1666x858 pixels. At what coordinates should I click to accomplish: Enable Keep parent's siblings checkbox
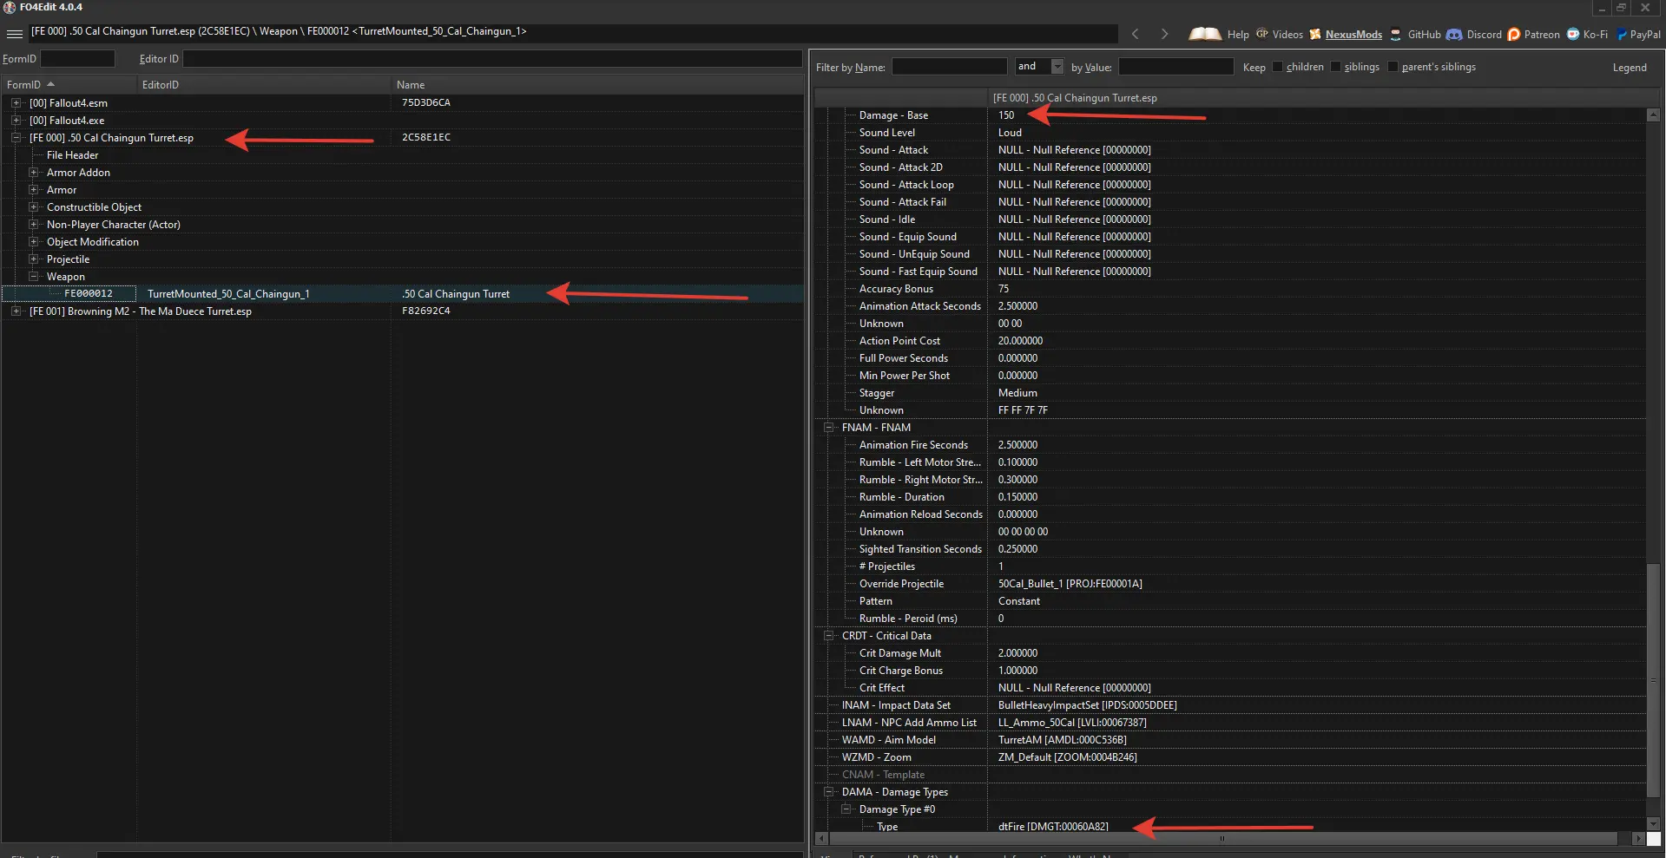tap(1393, 67)
